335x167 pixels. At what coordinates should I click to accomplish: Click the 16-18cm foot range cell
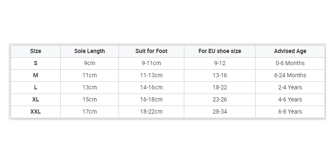pos(151,100)
